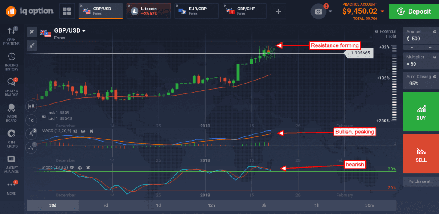This screenshot has height=214, width=439.
Task: Close the GBP/USD chart panel with X
Action: click(32, 32)
